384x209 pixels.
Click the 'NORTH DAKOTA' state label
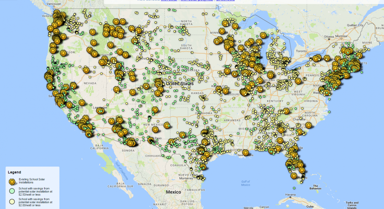186,23
